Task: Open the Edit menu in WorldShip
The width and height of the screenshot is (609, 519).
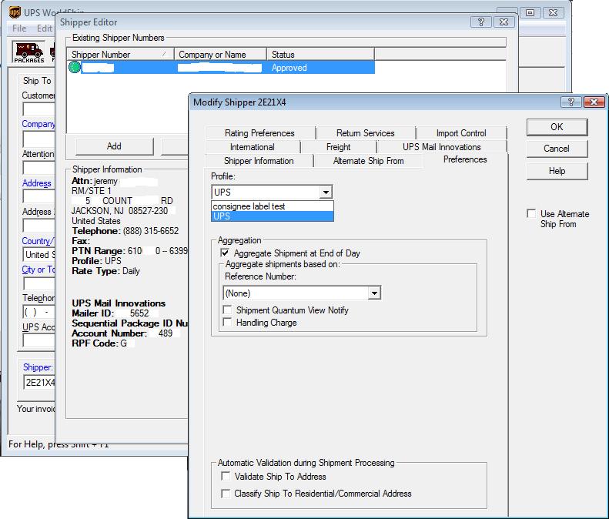Action: [45, 28]
